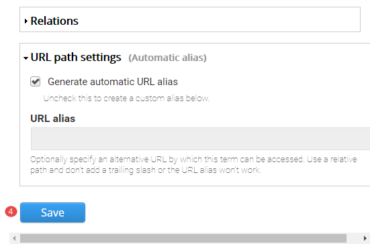Collapse URL path settings via its arrow
This screenshot has height=244, width=370.
coord(26,58)
